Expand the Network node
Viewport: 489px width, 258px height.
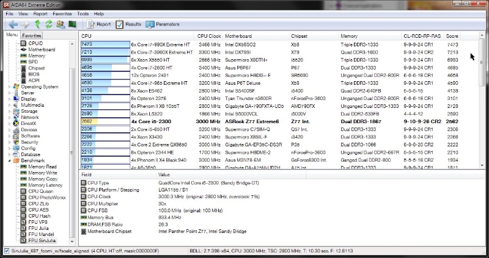coord(9,117)
